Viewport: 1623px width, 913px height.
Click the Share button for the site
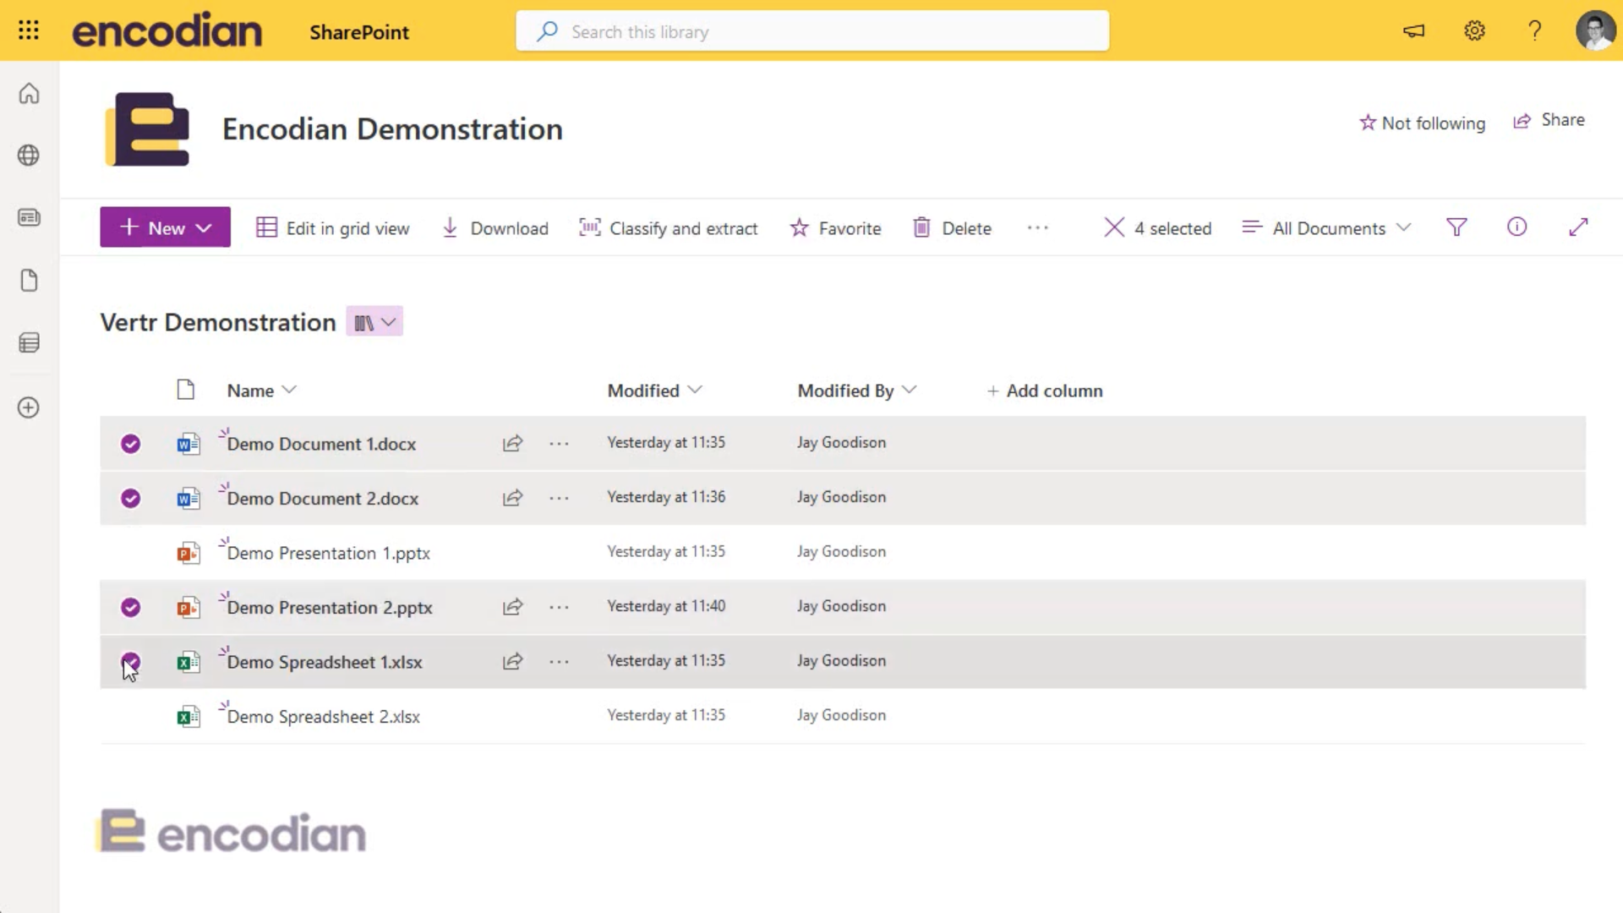coord(1549,120)
